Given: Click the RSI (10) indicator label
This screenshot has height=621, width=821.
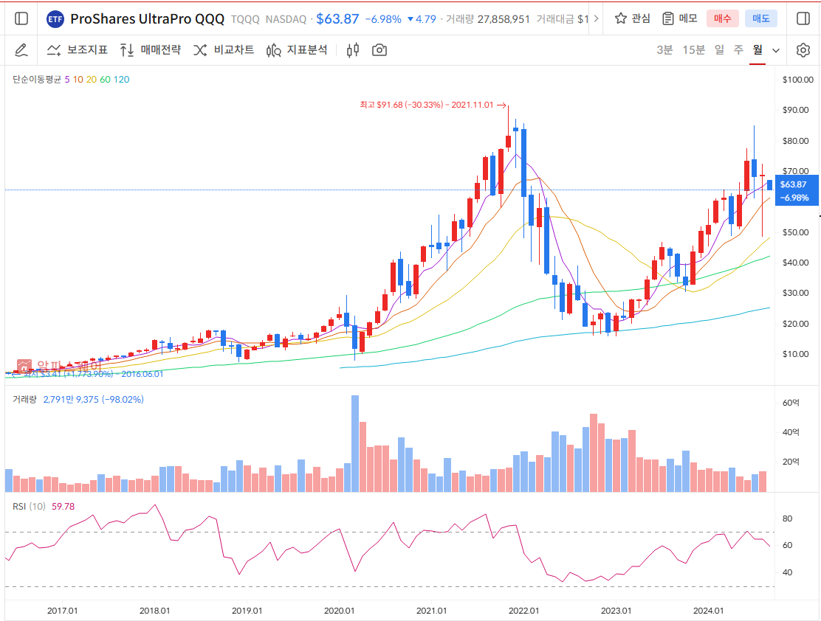Looking at the screenshot, I should coord(29,507).
